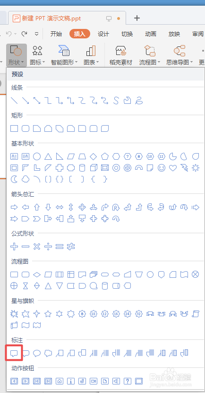
Task: Pick the division sign formula shape
Action: click(48, 247)
